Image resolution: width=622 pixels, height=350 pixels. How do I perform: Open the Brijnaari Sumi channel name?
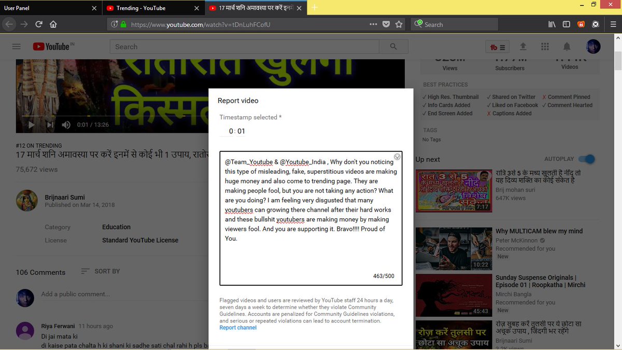tap(65, 197)
